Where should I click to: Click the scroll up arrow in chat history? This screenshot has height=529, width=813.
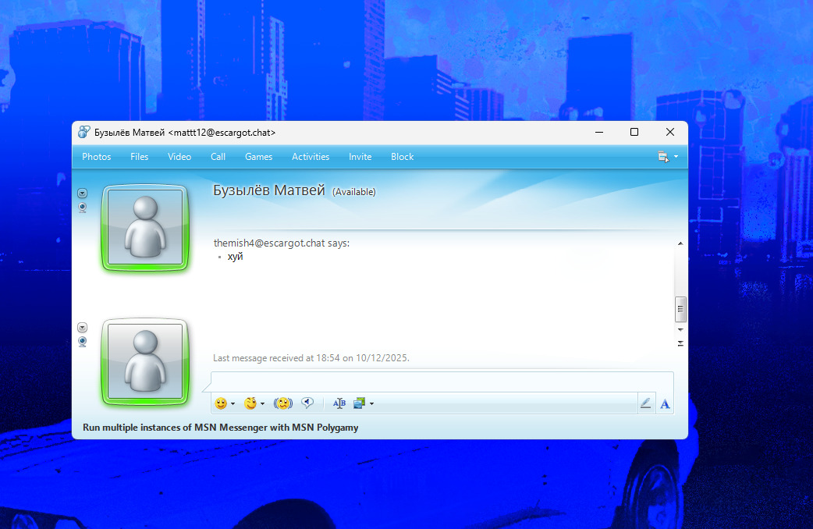click(680, 243)
